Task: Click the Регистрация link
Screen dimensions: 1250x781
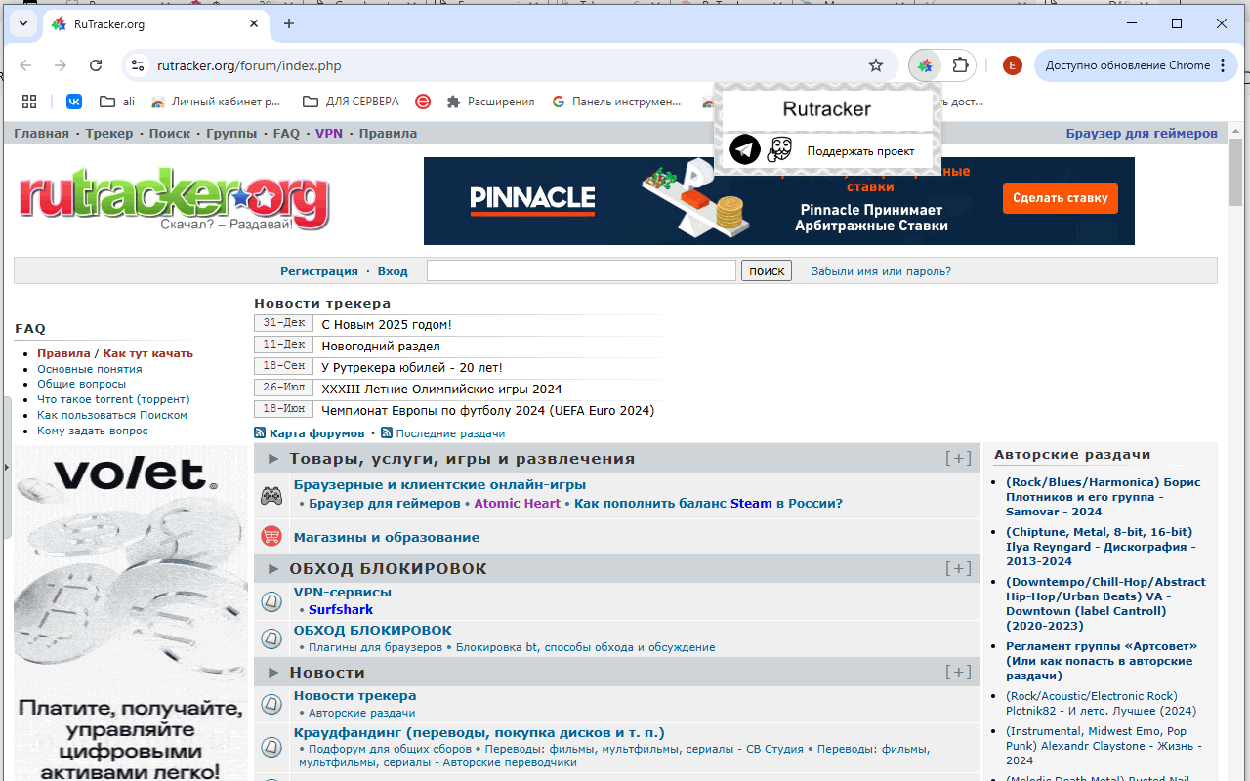Action: click(319, 270)
